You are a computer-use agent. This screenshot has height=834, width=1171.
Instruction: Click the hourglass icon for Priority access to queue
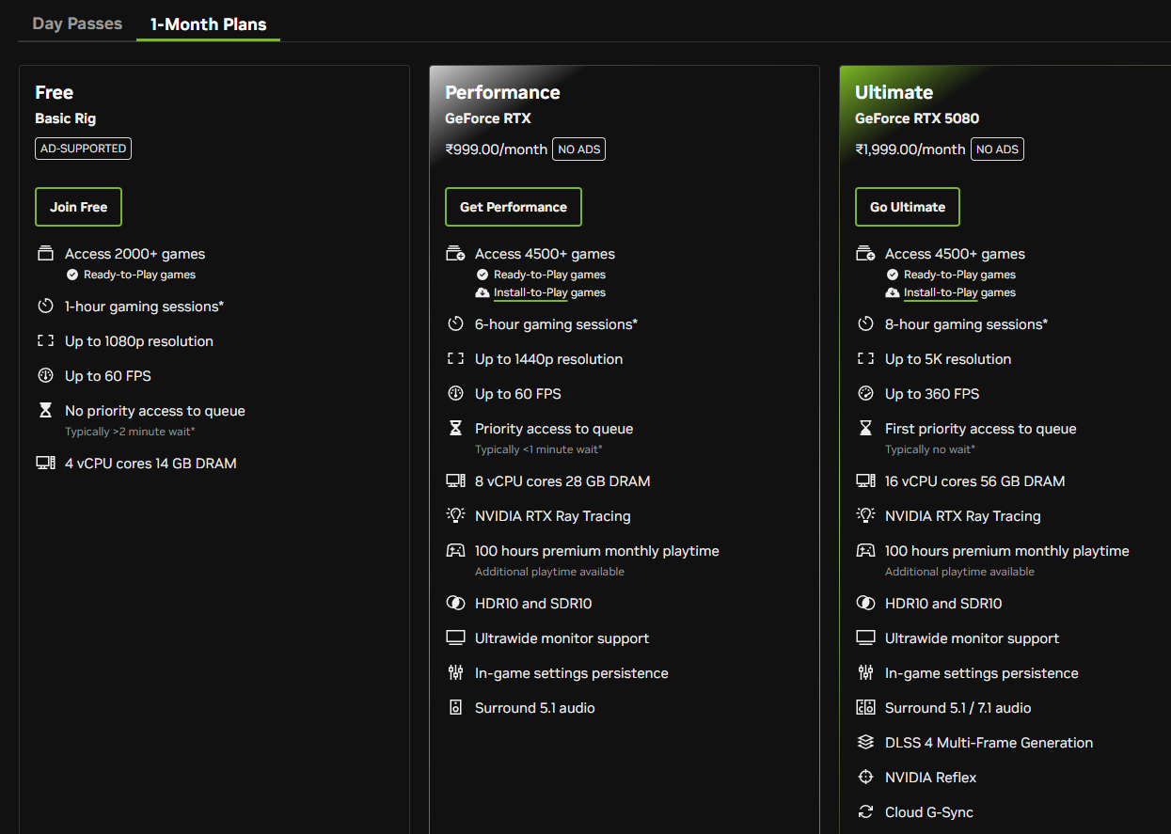[455, 429]
